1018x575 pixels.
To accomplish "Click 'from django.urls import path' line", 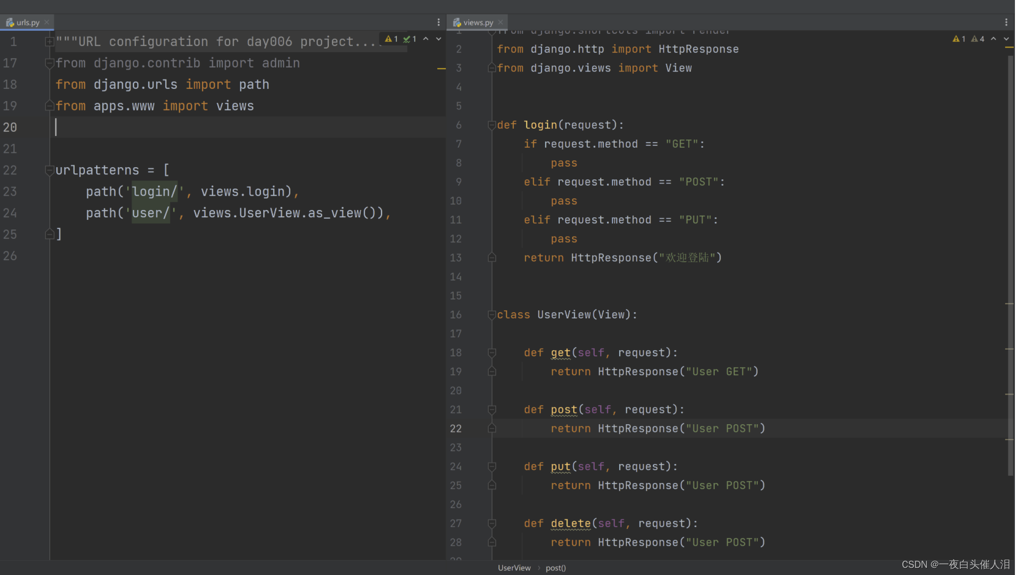I will (162, 84).
